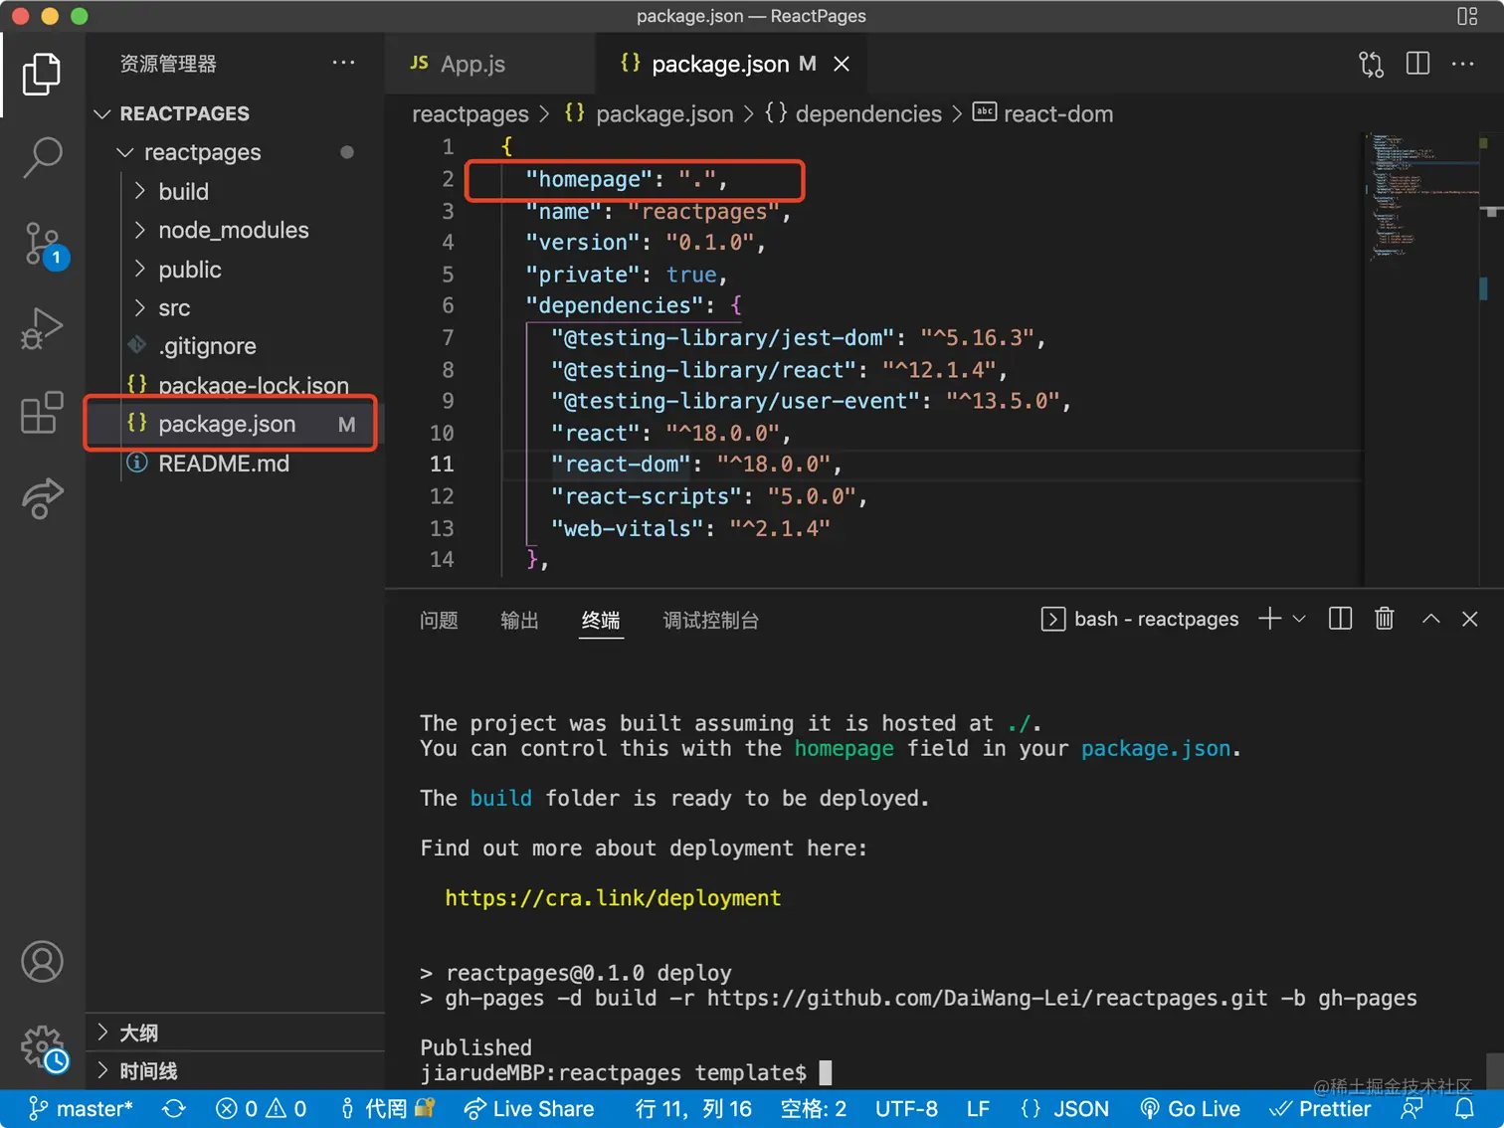Select the 终端 terminal panel tab

(601, 620)
